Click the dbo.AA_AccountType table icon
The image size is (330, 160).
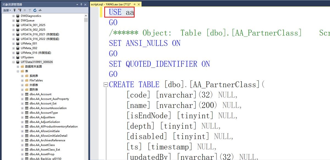click(x=27, y=113)
